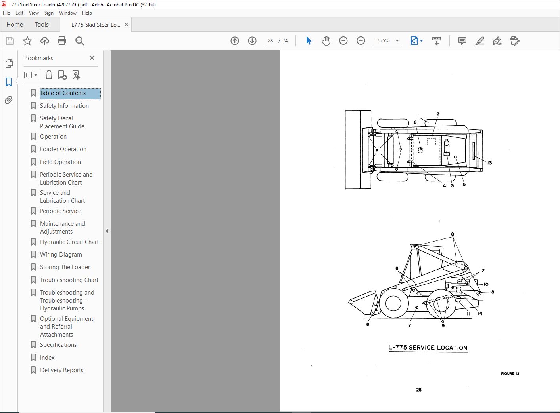Open Field Operation bookmark

(x=60, y=162)
